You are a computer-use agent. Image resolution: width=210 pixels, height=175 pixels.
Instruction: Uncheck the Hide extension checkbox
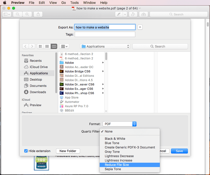click(26, 151)
